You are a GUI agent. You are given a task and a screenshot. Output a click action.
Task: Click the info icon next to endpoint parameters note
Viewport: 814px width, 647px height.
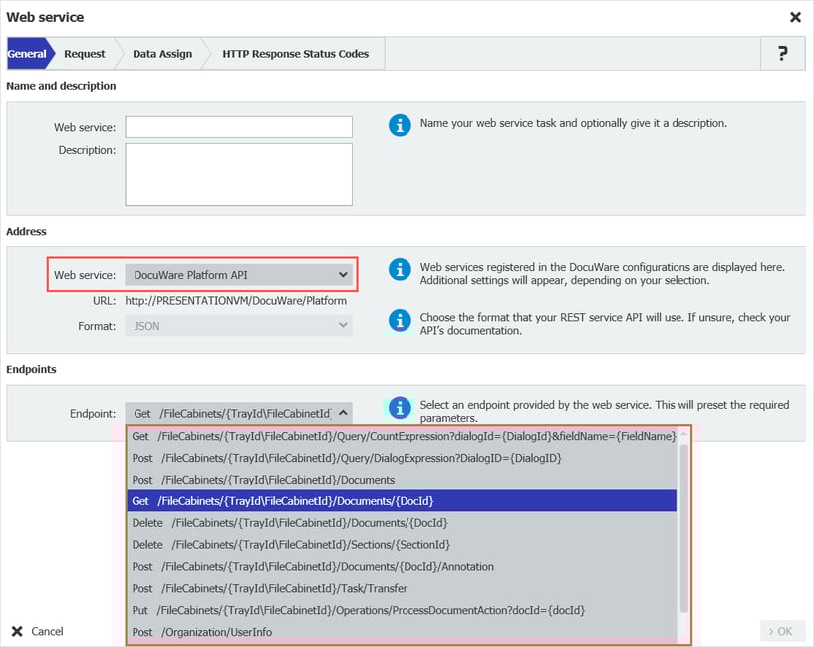coord(400,406)
